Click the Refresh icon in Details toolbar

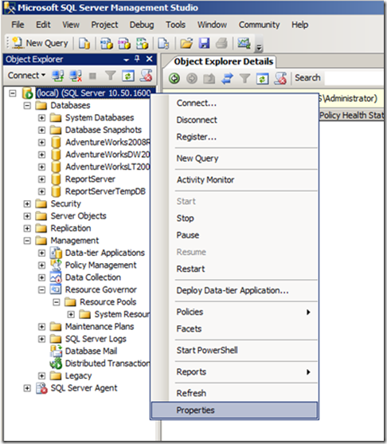[262, 78]
